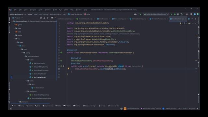This screenshot has width=208, height=117.
Task: Open the Profiler tool window
Action: 30,106
